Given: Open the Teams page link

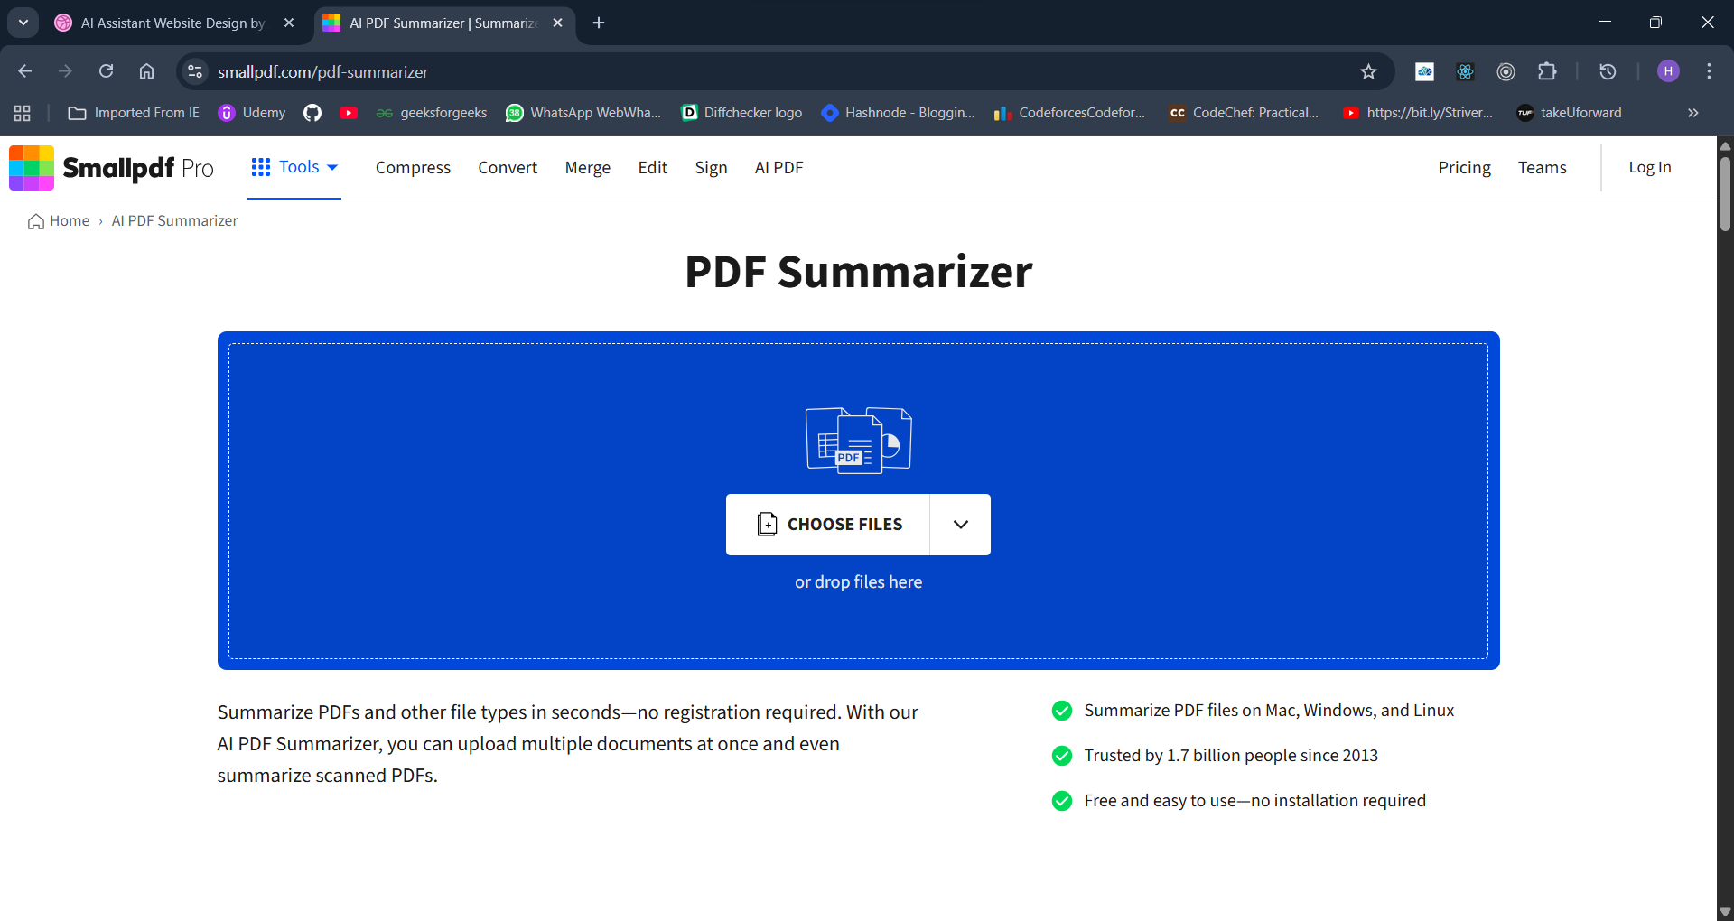Looking at the screenshot, I should coord(1542,168).
